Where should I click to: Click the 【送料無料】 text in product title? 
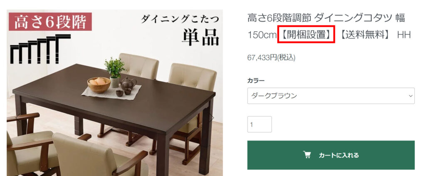click(364, 35)
